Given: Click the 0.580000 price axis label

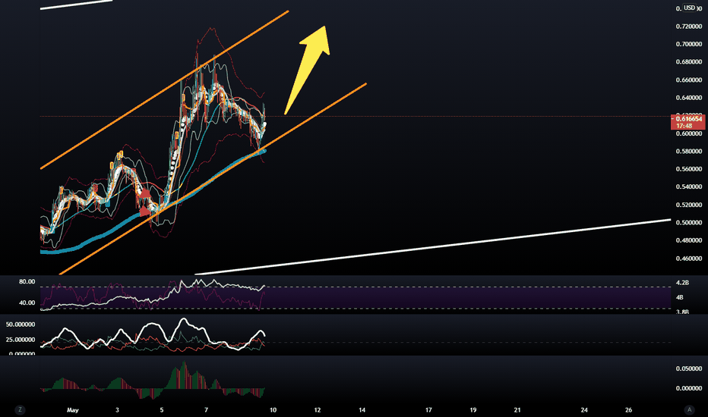Looking at the screenshot, I should click(688, 152).
